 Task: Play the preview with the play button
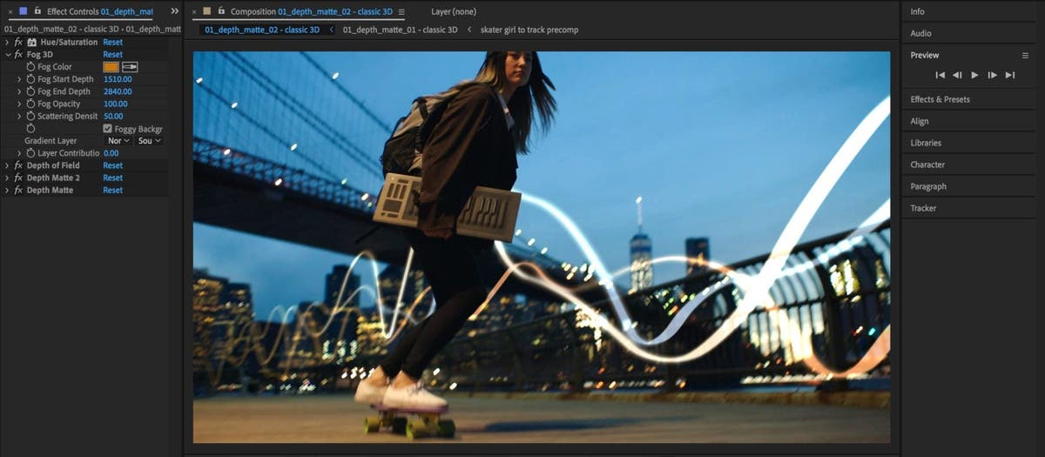click(x=974, y=76)
